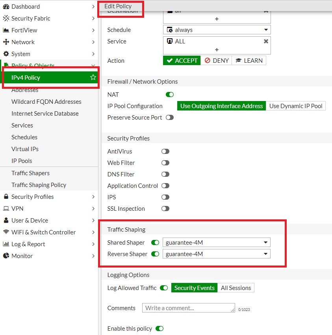Disable the Shared Shaper toggle
The image size is (332, 335).
155,243
